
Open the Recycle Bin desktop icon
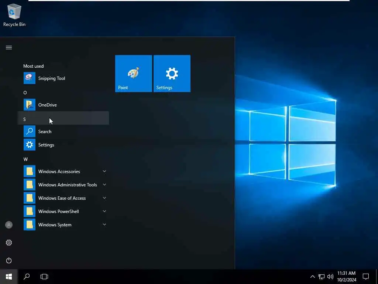pyautogui.click(x=14, y=15)
